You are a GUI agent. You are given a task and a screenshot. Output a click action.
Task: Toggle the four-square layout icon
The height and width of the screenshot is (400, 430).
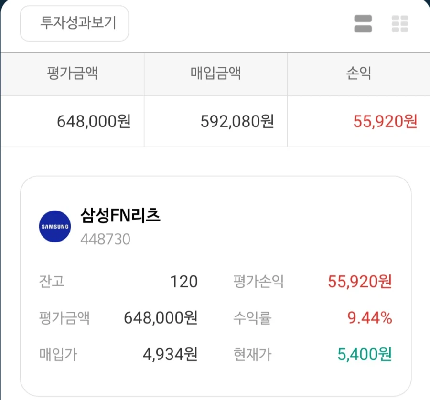pyautogui.click(x=401, y=23)
